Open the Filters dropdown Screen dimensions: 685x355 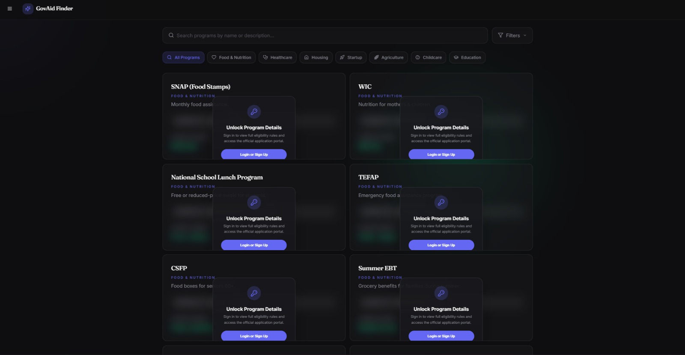point(512,36)
